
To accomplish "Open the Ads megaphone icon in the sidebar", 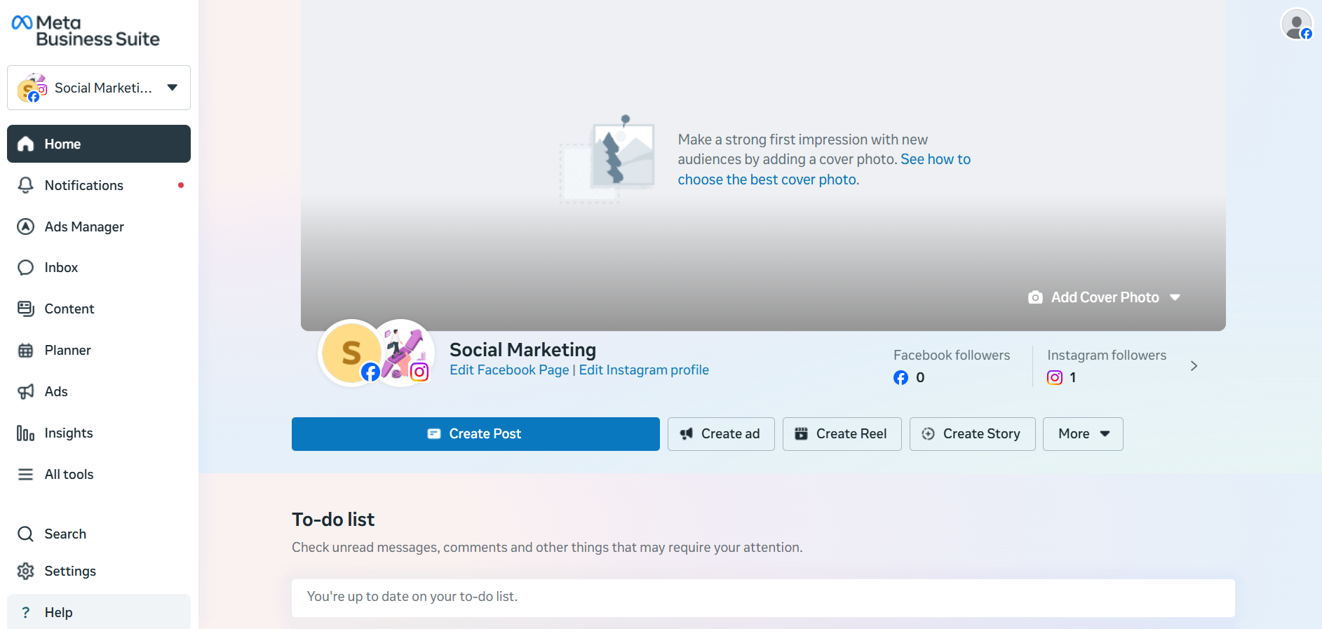I will (x=26, y=391).
